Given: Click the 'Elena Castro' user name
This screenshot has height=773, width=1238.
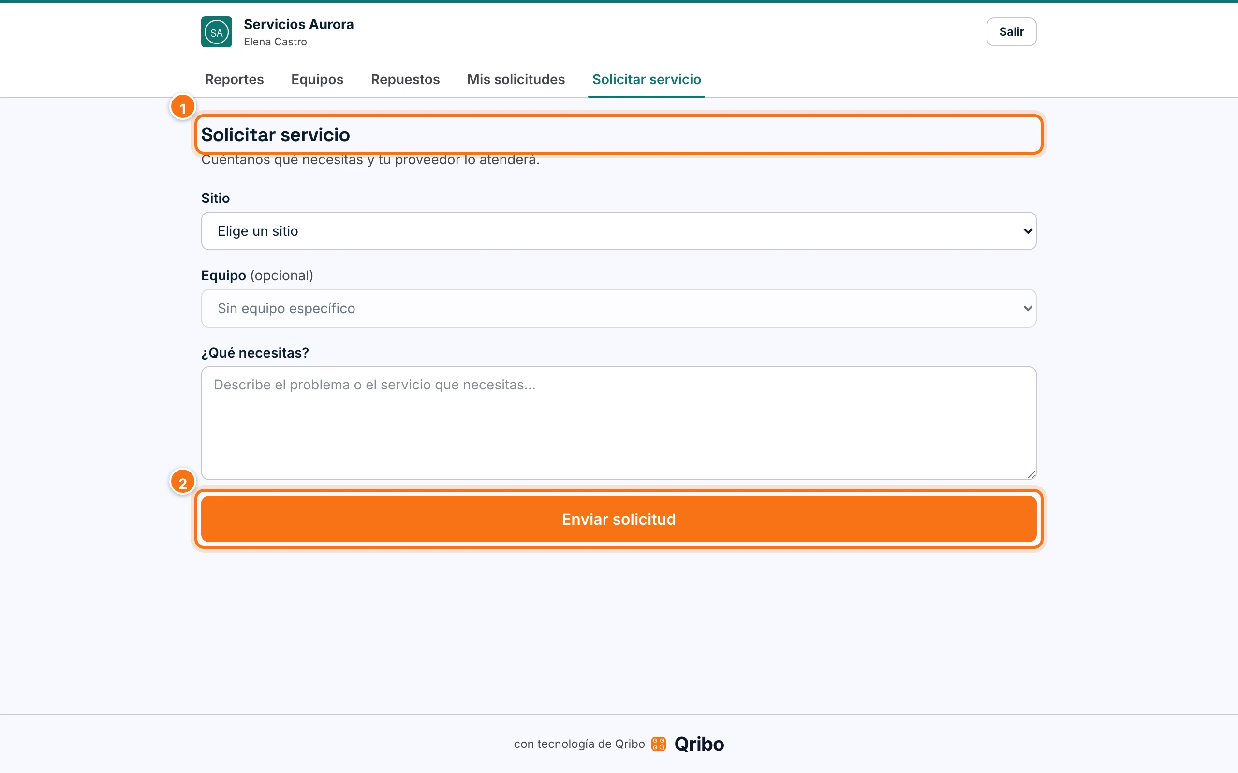Looking at the screenshot, I should point(275,42).
